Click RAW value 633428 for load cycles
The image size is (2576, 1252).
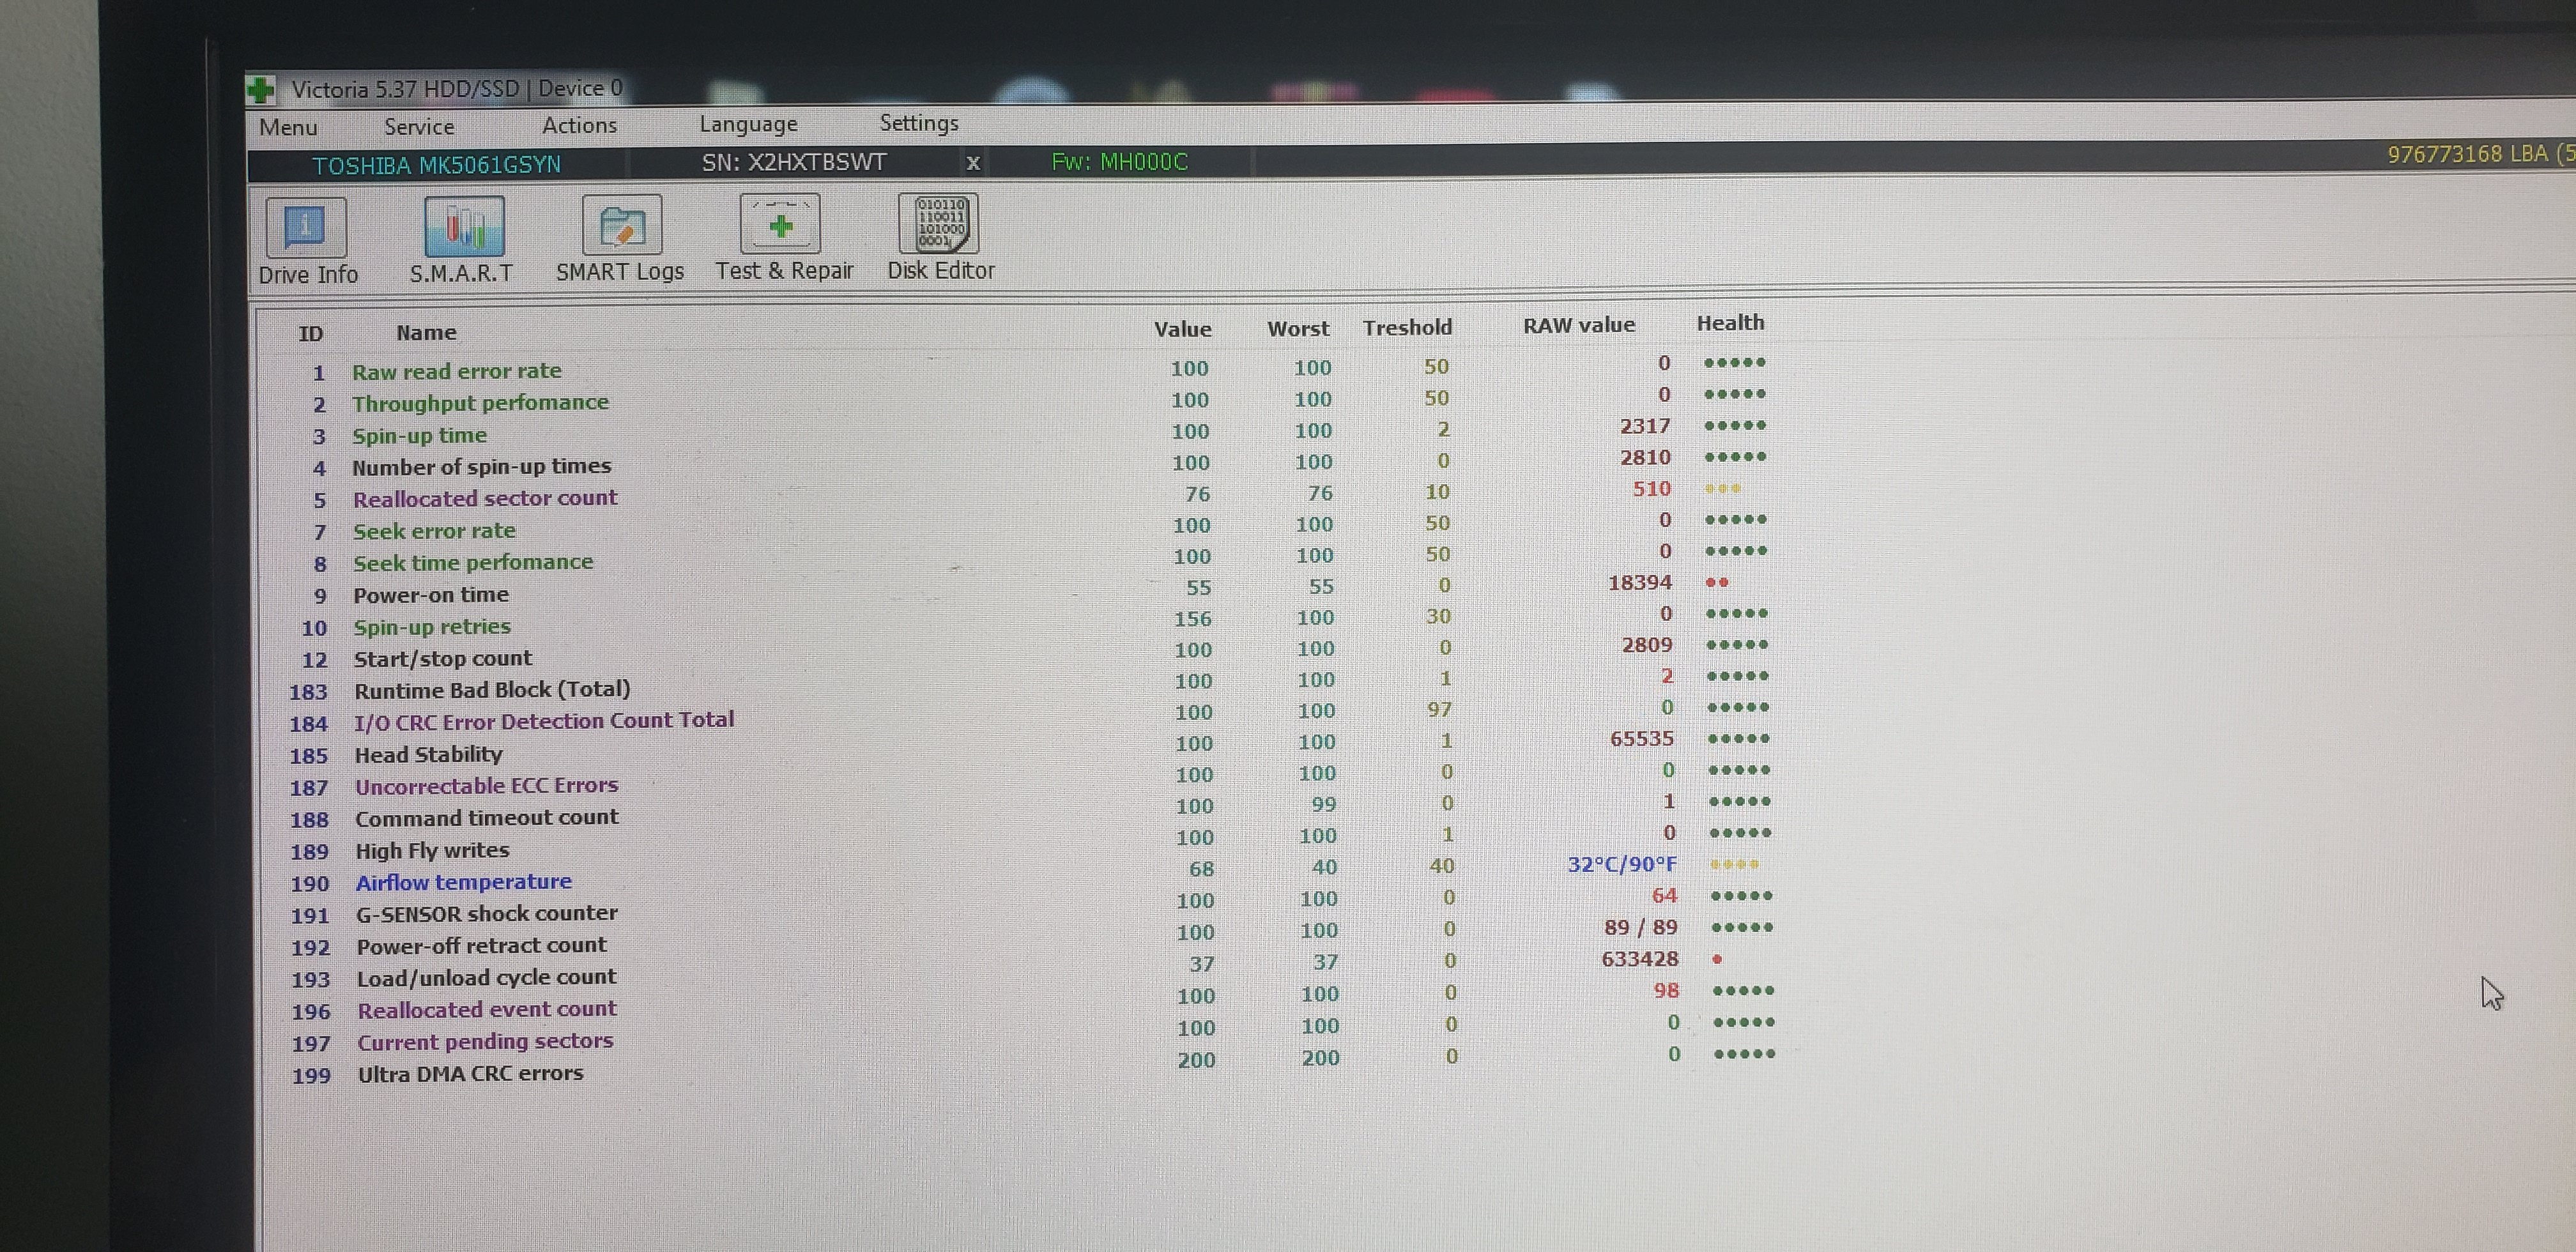1640,959
